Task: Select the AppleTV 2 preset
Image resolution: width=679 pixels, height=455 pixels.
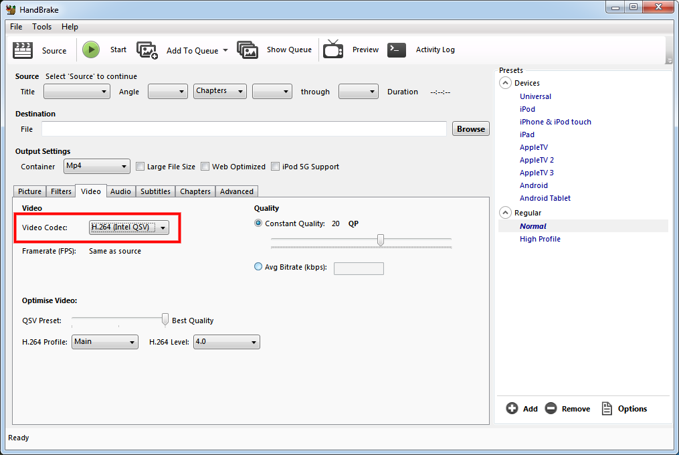Action: pos(537,160)
